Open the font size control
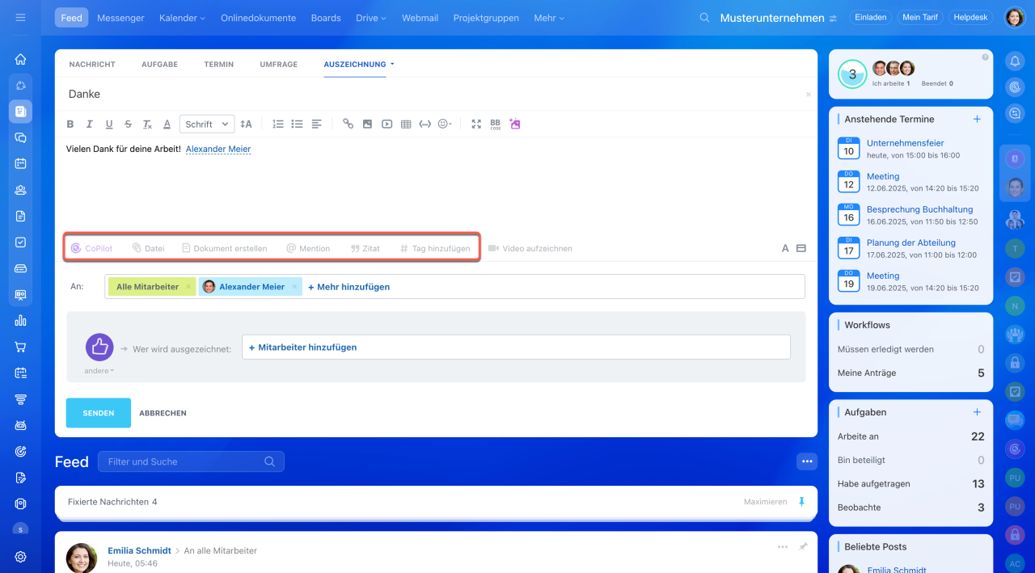Viewport: 1035px width, 573px height. tap(246, 124)
